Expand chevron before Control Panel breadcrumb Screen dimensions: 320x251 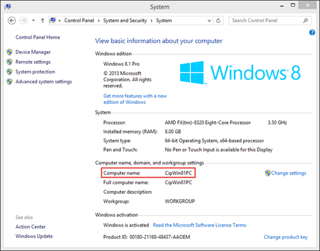(x=60, y=20)
